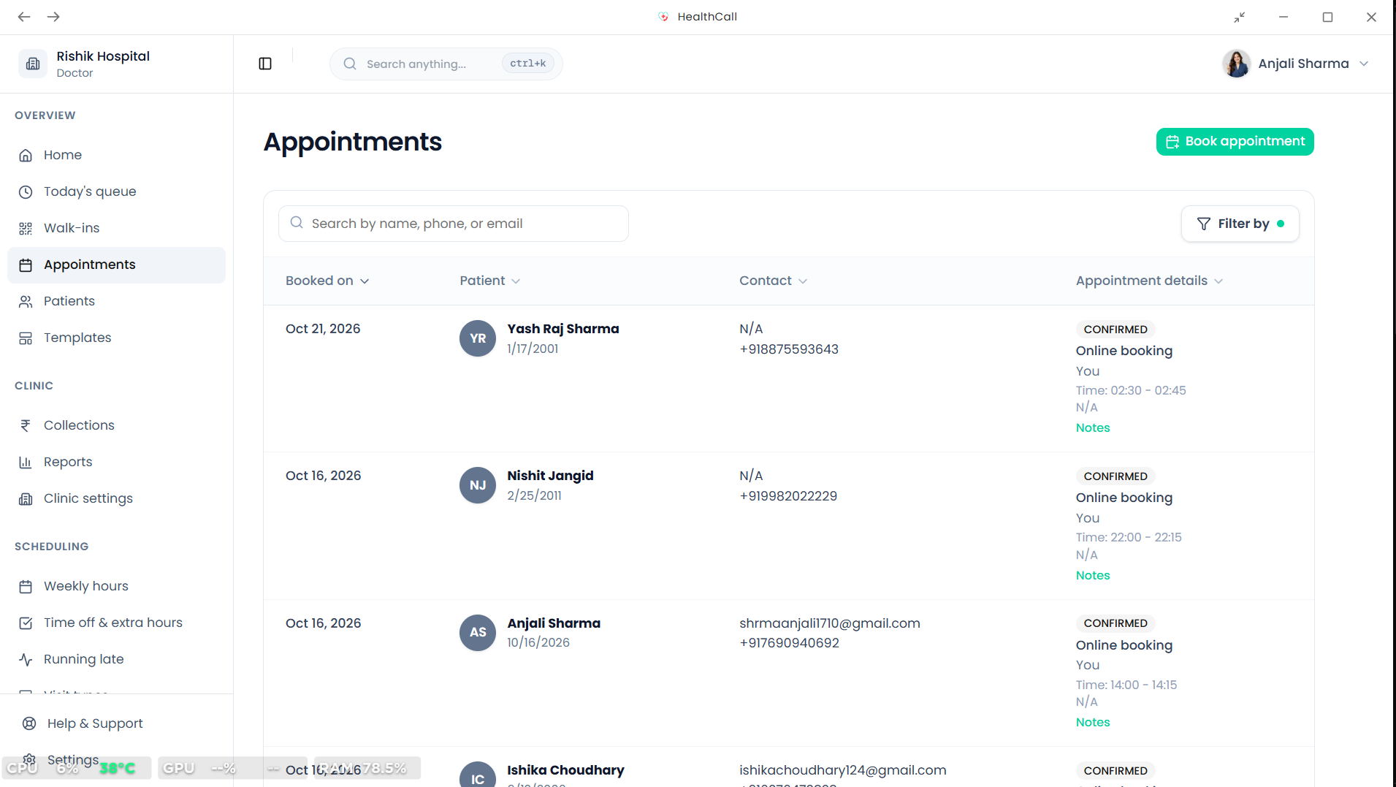This screenshot has width=1396, height=787.
Task: Click the magnifier icon in appointments search
Action: (x=297, y=223)
